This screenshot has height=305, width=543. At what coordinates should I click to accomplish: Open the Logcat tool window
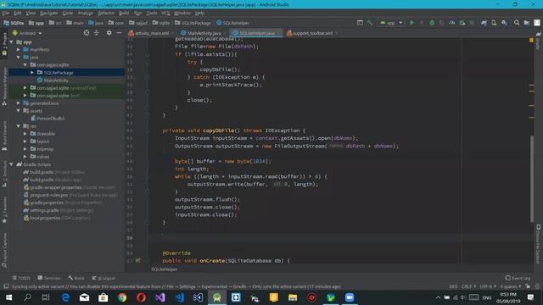(x=104, y=278)
